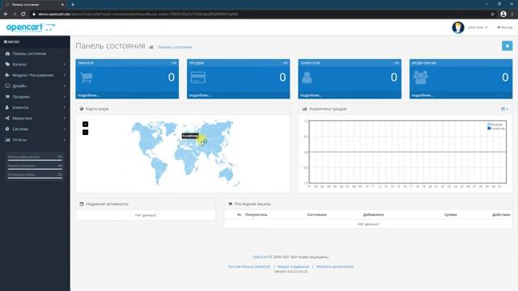518x291 pixels.
Task: Expand the Модули / Расширения chevron
Action: 65,75
